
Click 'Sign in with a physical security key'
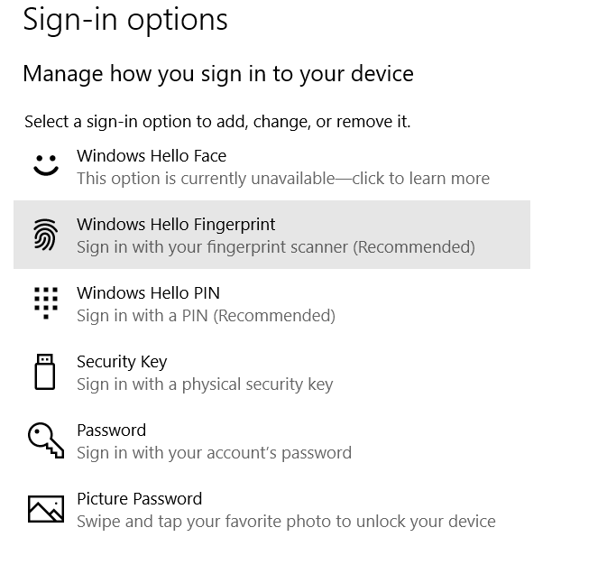[x=205, y=384]
